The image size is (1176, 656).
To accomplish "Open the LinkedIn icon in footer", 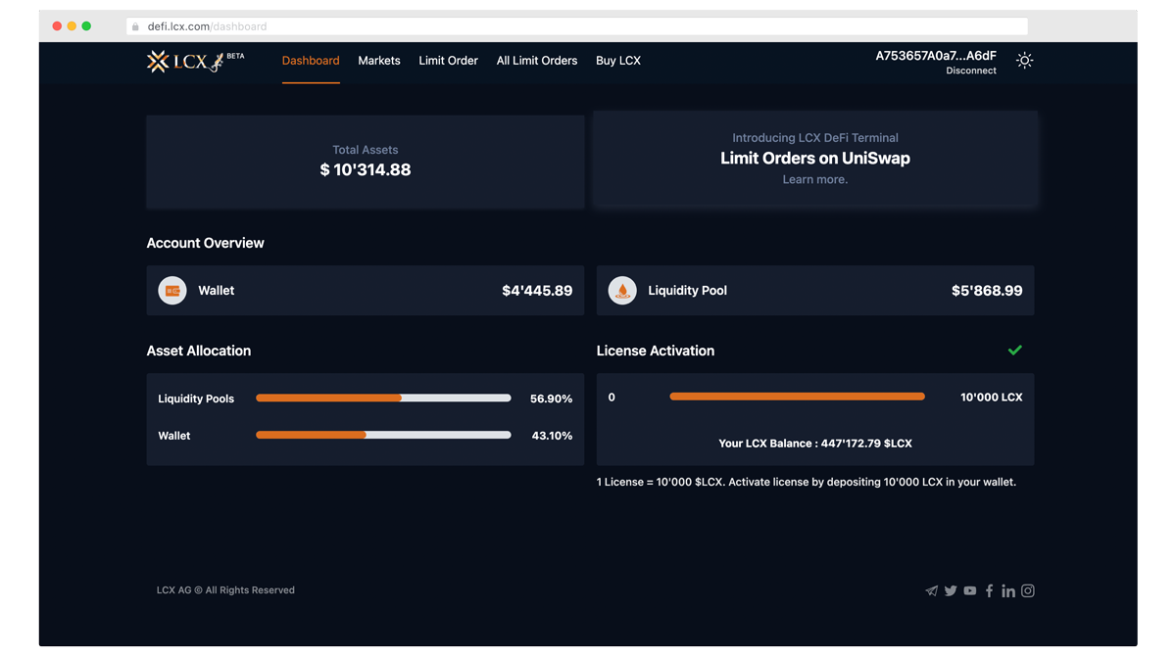I will pyautogui.click(x=1008, y=591).
